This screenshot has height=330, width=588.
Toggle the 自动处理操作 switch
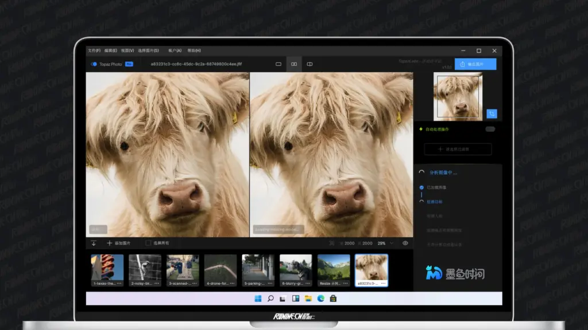coord(489,129)
